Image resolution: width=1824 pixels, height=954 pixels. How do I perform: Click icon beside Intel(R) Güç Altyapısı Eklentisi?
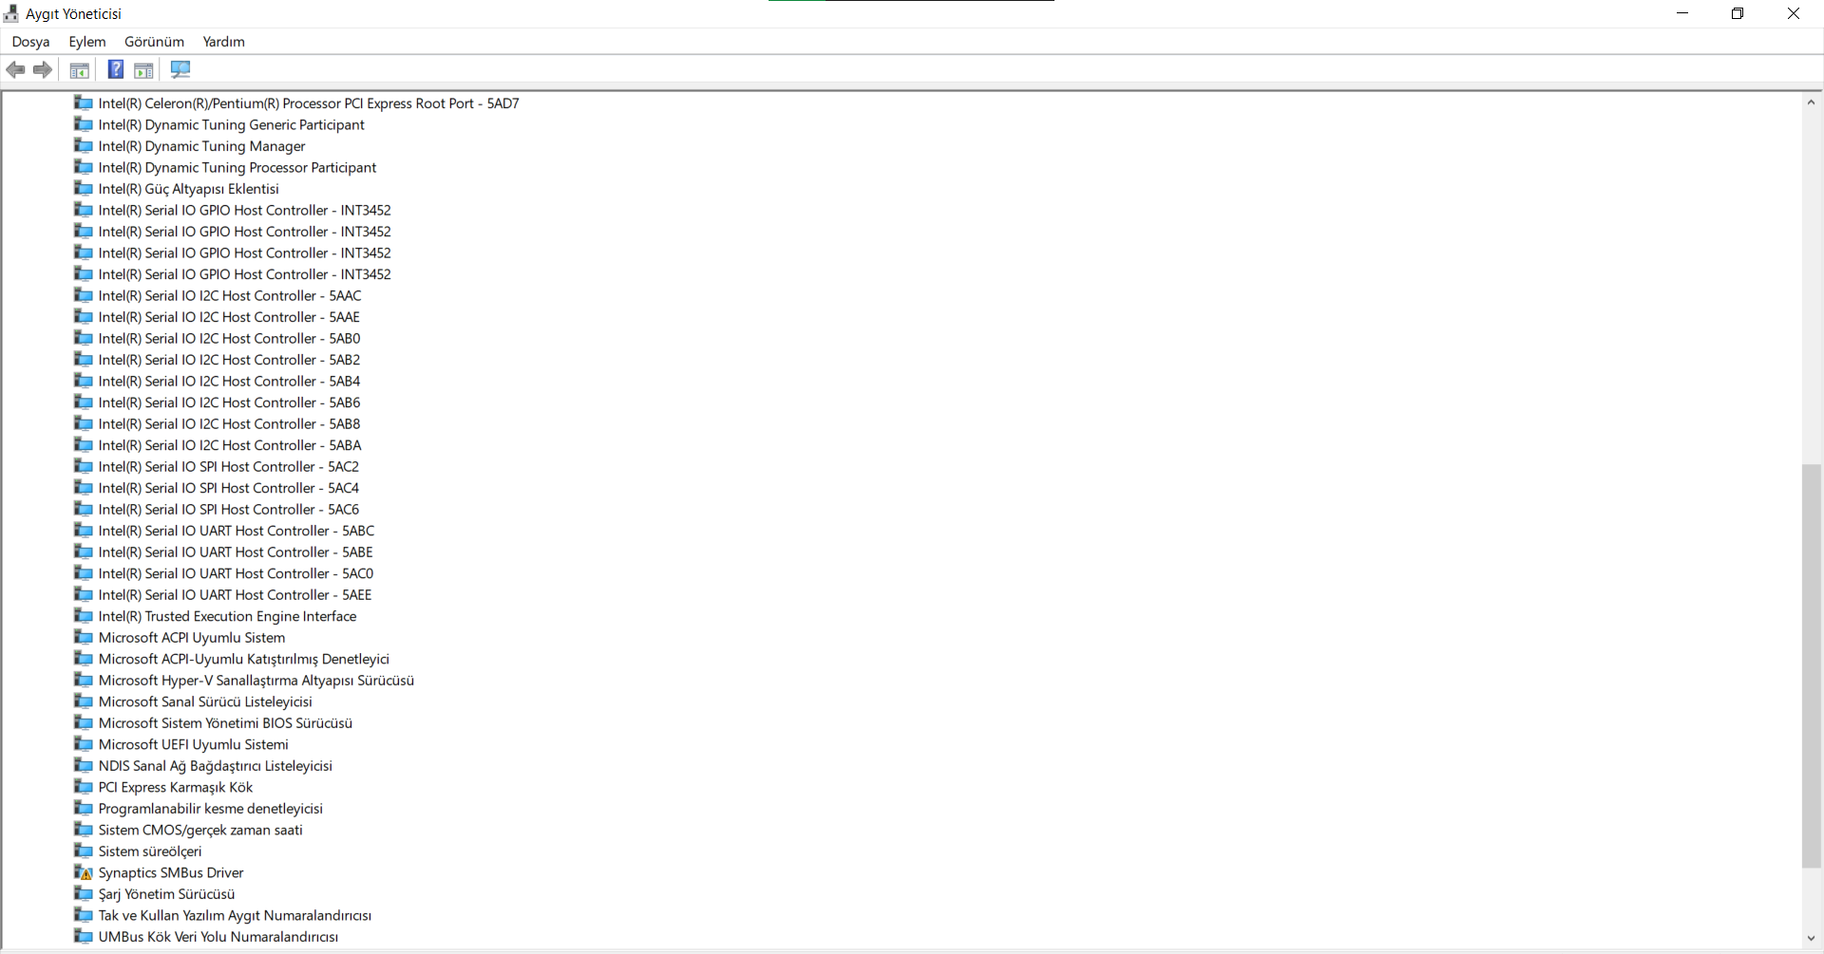84,189
